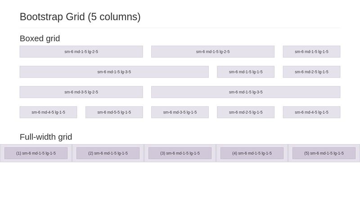Click the Bootstrap Grid (5 columns) heading

tap(80, 17)
